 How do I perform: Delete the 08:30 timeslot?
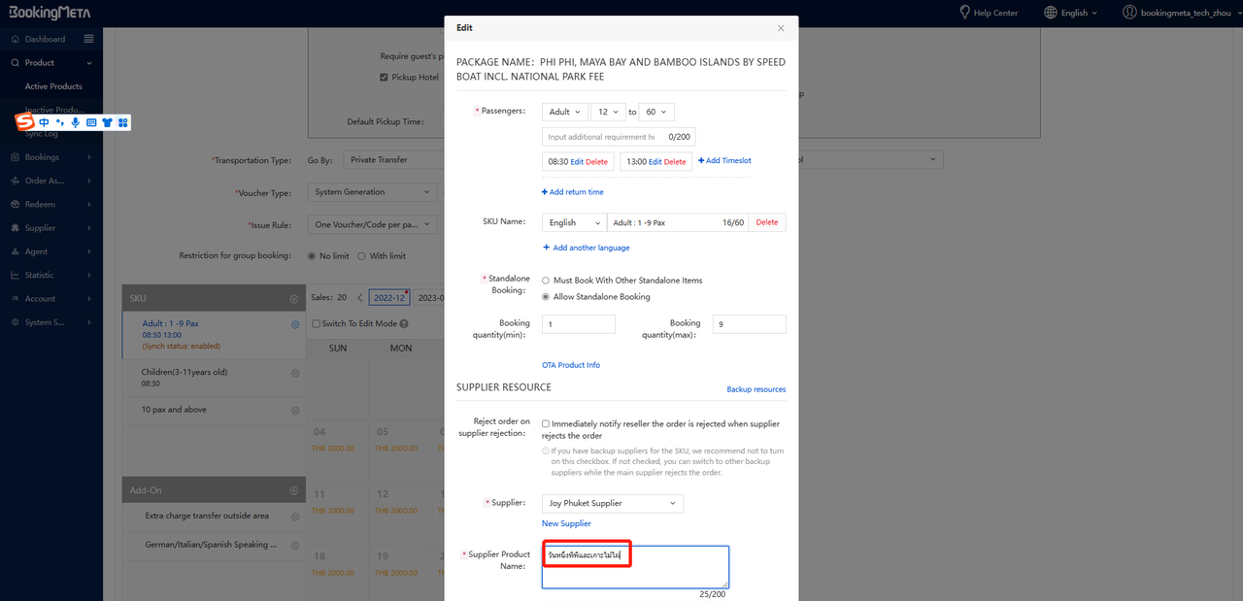tap(596, 162)
